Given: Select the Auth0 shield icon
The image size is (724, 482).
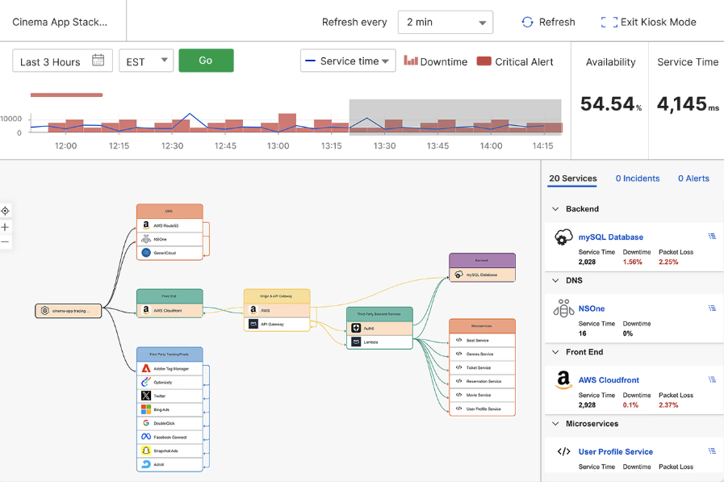Looking at the screenshot, I should coord(356,329).
